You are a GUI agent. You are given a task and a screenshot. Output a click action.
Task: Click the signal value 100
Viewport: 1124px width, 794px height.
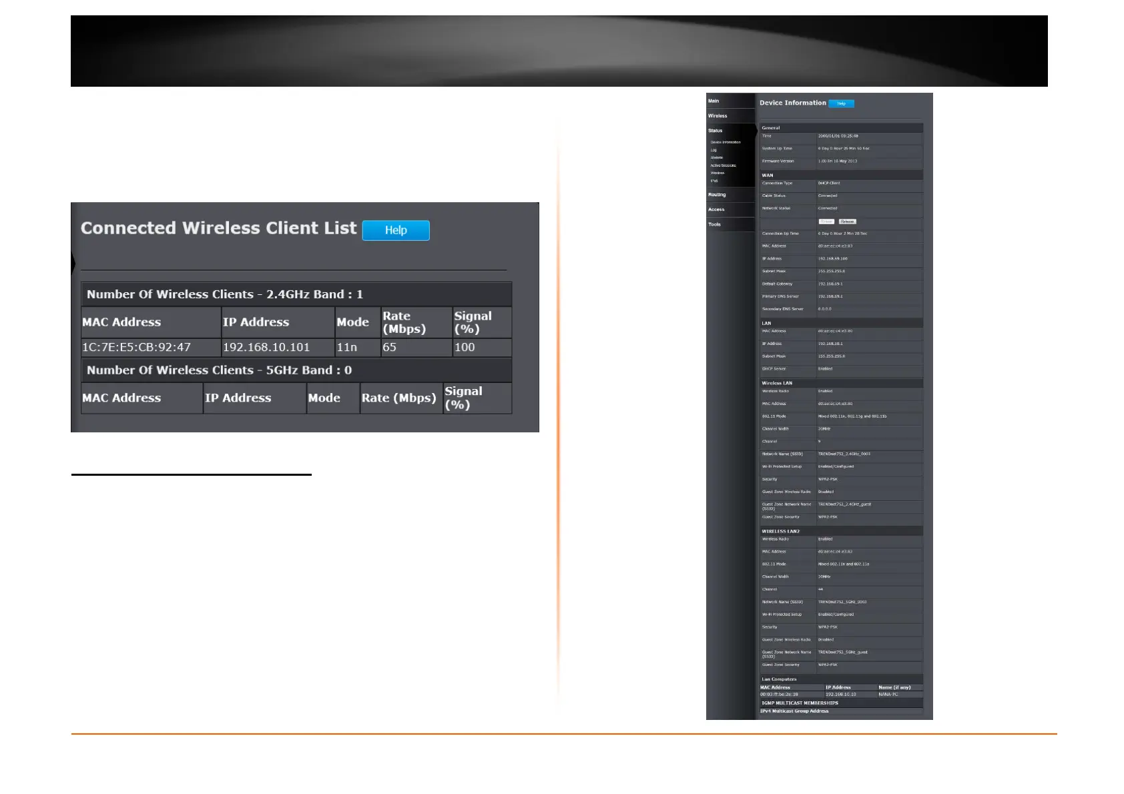465,347
